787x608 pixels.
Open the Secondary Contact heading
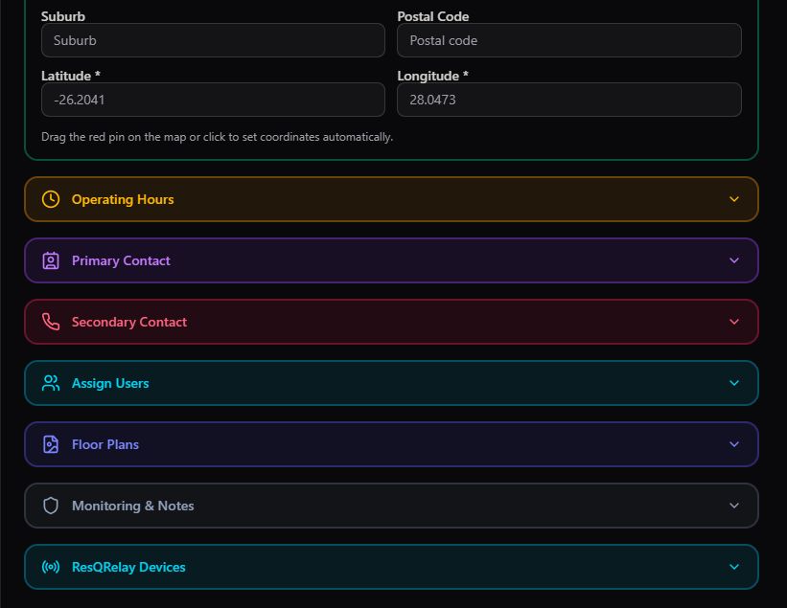(129, 322)
